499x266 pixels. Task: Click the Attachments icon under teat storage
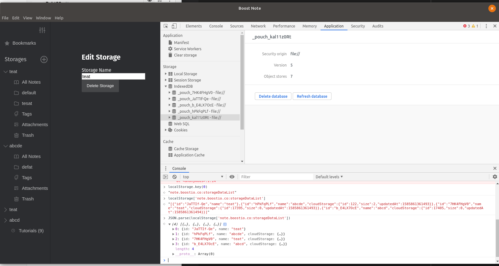click(16, 125)
